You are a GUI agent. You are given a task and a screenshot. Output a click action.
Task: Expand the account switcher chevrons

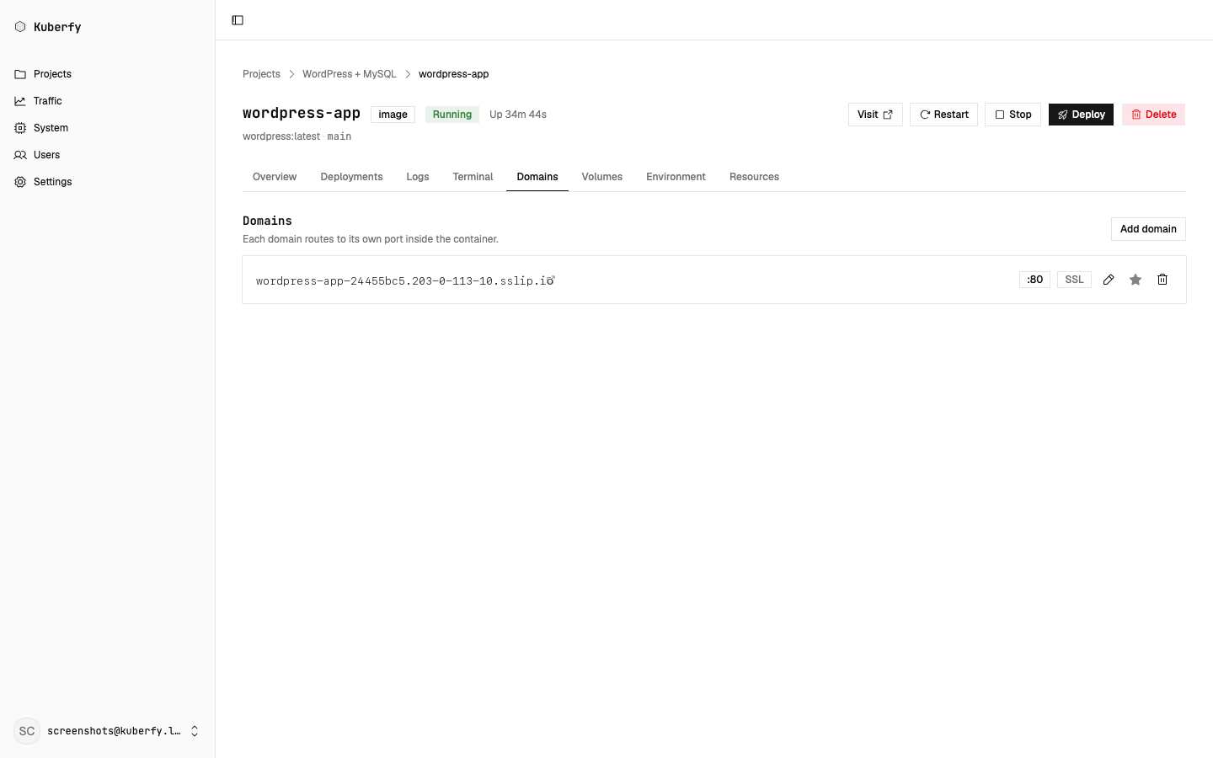click(195, 731)
